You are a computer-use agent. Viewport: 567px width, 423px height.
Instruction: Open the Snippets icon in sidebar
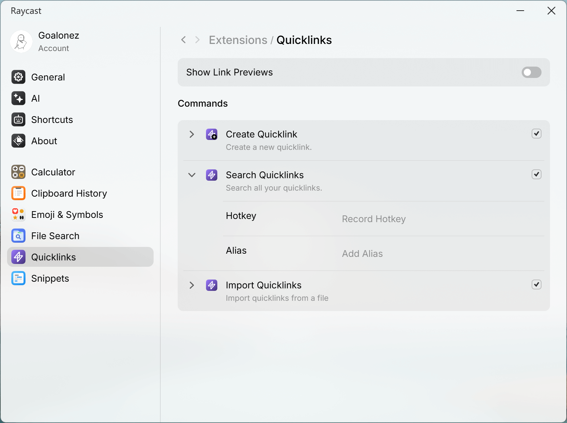pyautogui.click(x=18, y=278)
